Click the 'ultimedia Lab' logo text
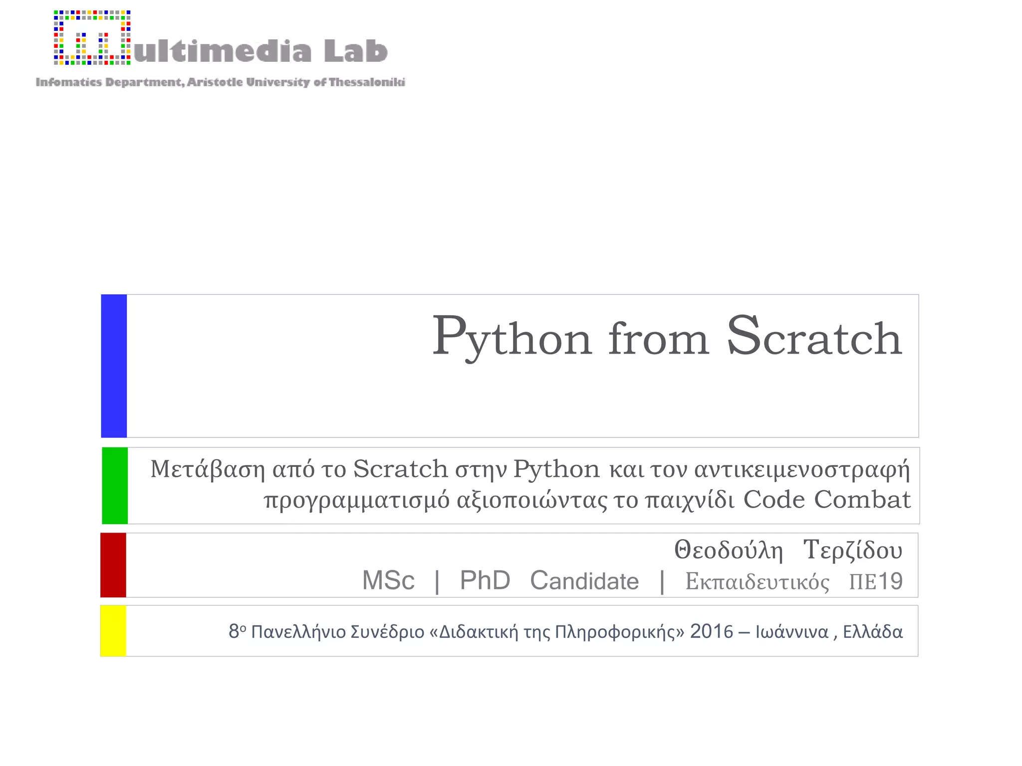This screenshot has height=766, width=1022. point(260,51)
